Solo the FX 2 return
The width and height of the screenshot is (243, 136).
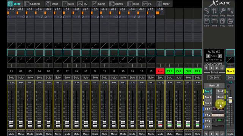coord(179,77)
